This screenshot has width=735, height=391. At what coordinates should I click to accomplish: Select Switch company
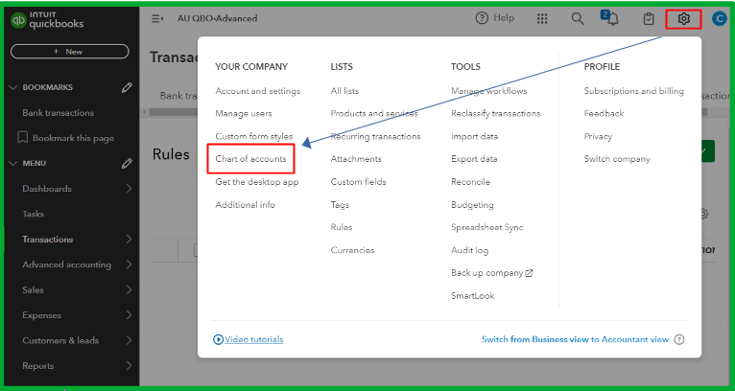(x=617, y=159)
